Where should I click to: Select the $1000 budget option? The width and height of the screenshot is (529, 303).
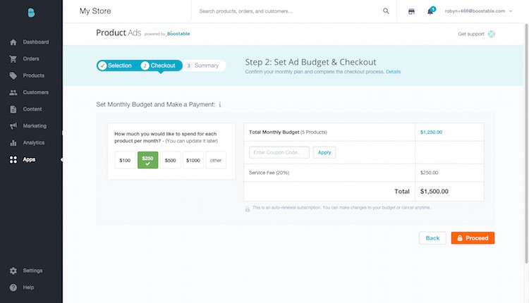tap(193, 160)
